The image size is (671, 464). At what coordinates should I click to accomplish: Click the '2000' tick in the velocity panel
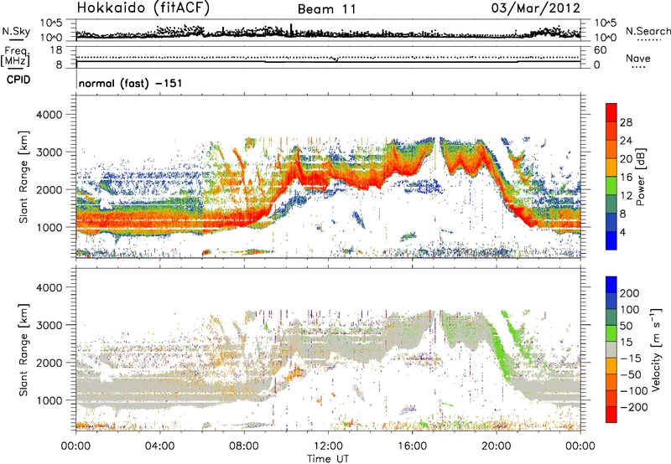[x=51, y=363]
